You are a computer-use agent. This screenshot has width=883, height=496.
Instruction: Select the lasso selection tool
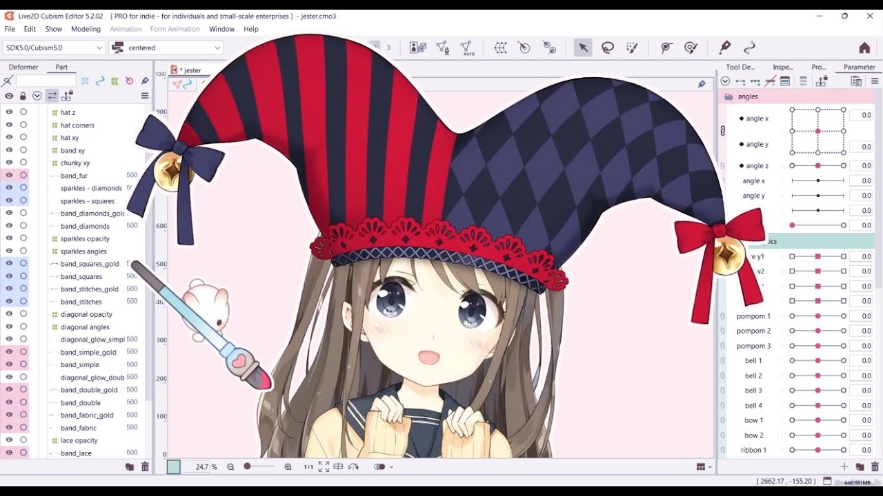[608, 48]
